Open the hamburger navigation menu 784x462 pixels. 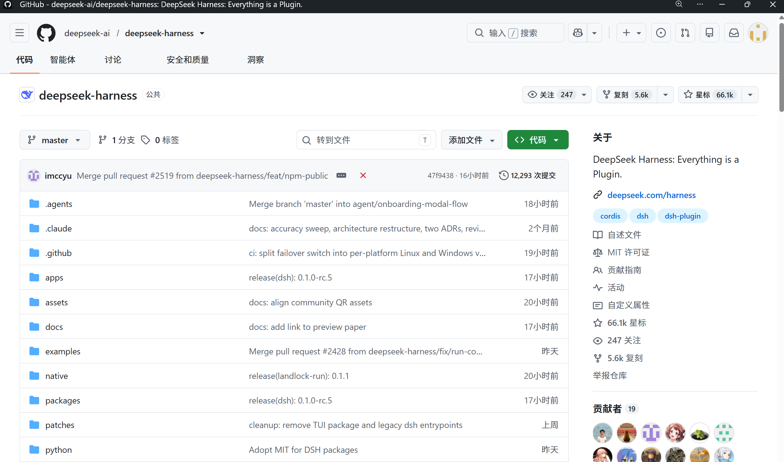19,33
